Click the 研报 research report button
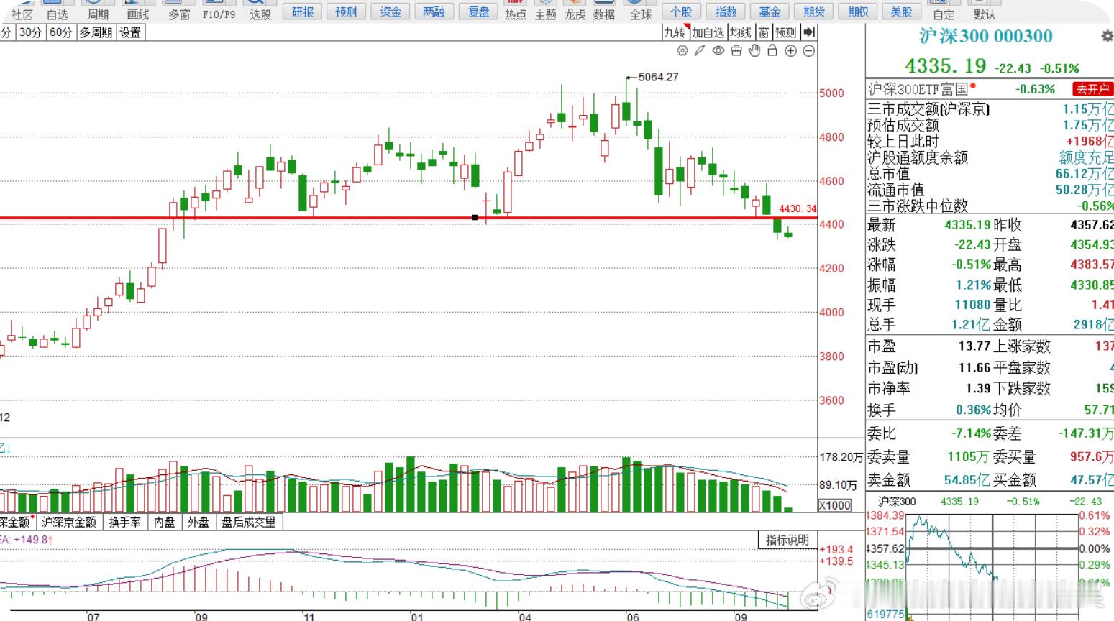Screen dimensions: 1114x621 point(303,11)
